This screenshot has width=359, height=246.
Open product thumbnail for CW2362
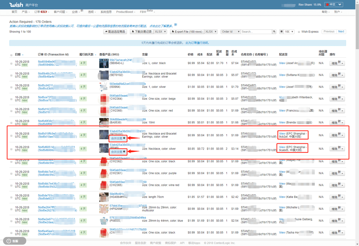[104, 161]
